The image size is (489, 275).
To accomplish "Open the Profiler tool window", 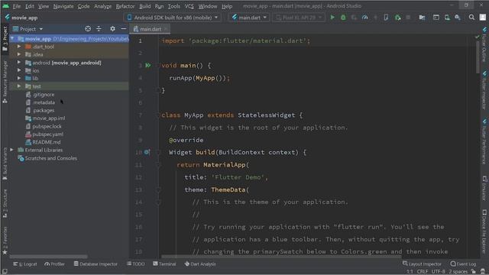I will (x=54, y=264).
